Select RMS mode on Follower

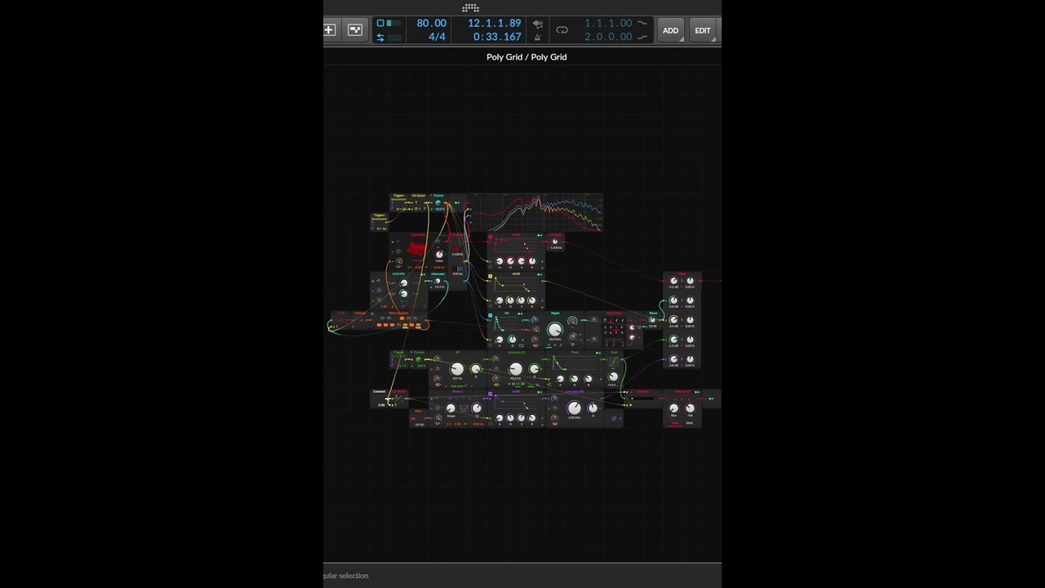tap(690, 423)
